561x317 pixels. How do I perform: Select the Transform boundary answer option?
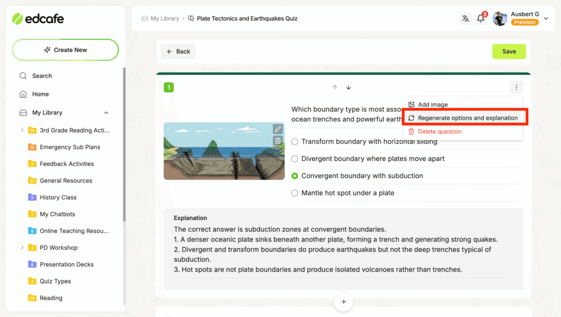295,142
